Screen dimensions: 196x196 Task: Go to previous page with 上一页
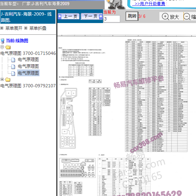pos(69,16)
